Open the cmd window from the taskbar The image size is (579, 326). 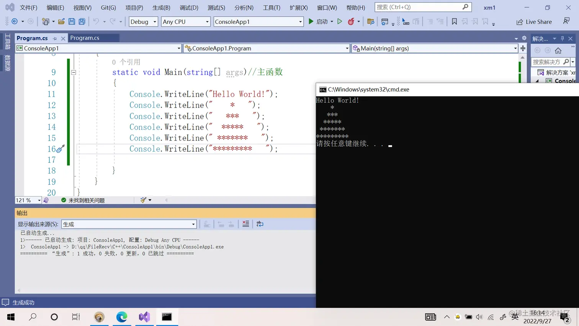(x=167, y=317)
